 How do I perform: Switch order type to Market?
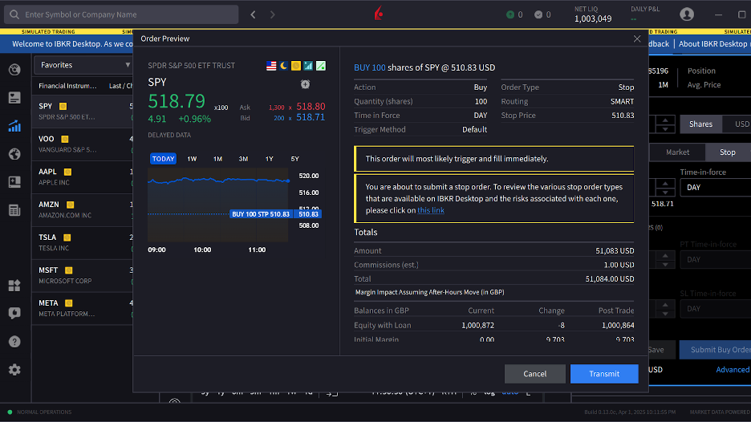[x=677, y=152]
